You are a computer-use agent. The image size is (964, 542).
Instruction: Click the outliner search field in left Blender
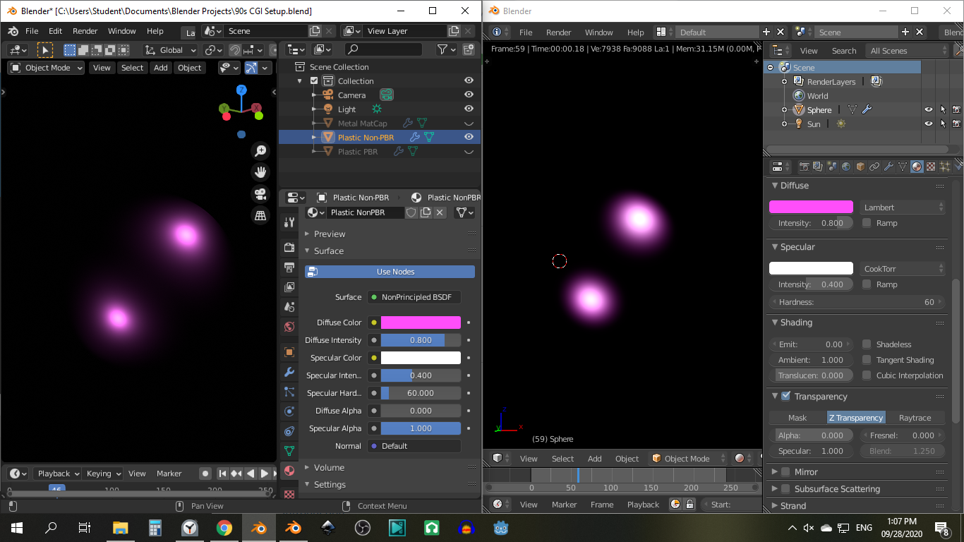click(383, 49)
